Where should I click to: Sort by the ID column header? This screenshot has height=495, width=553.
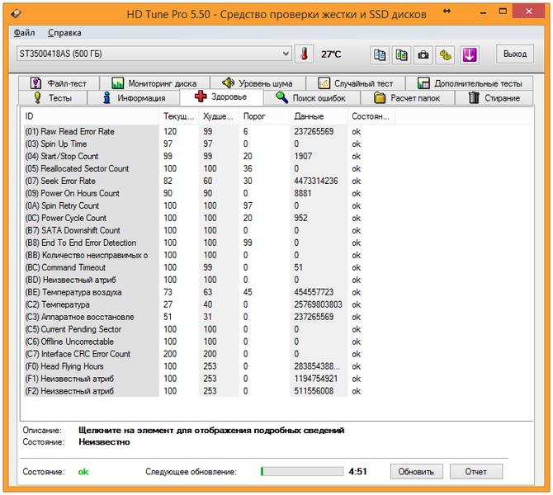pyautogui.click(x=91, y=116)
